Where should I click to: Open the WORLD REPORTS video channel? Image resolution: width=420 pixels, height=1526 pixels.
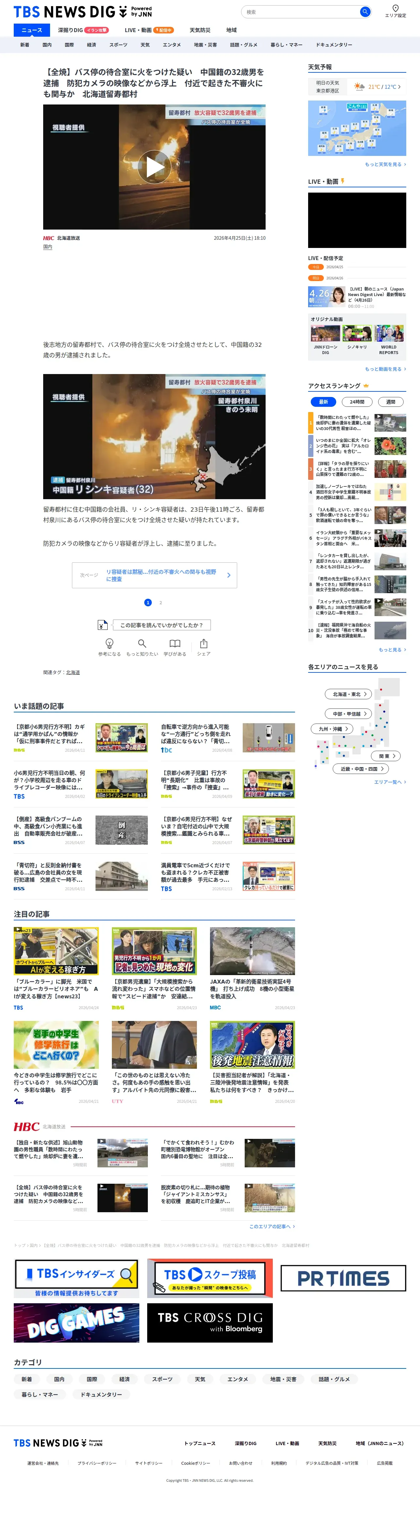tap(389, 340)
